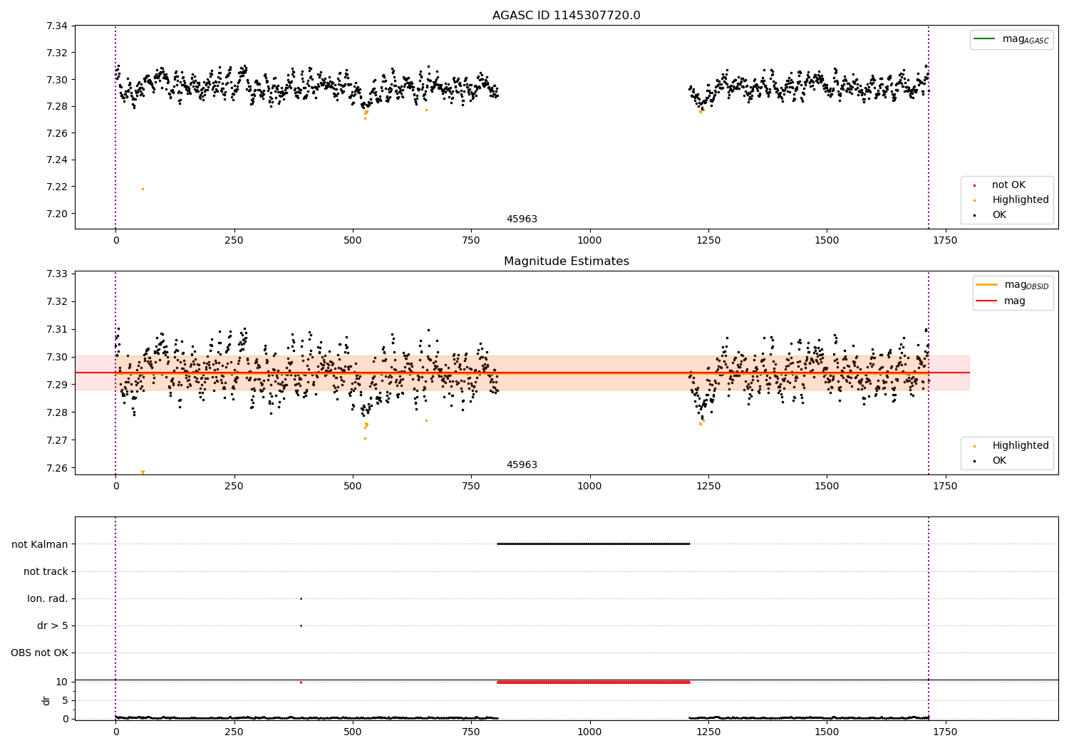Click the 7.31 y-axis tick in middle plot
This screenshot has height=748, width=1069.
point(56,330)
